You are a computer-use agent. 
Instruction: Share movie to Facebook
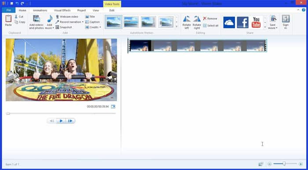click(242, 22)
